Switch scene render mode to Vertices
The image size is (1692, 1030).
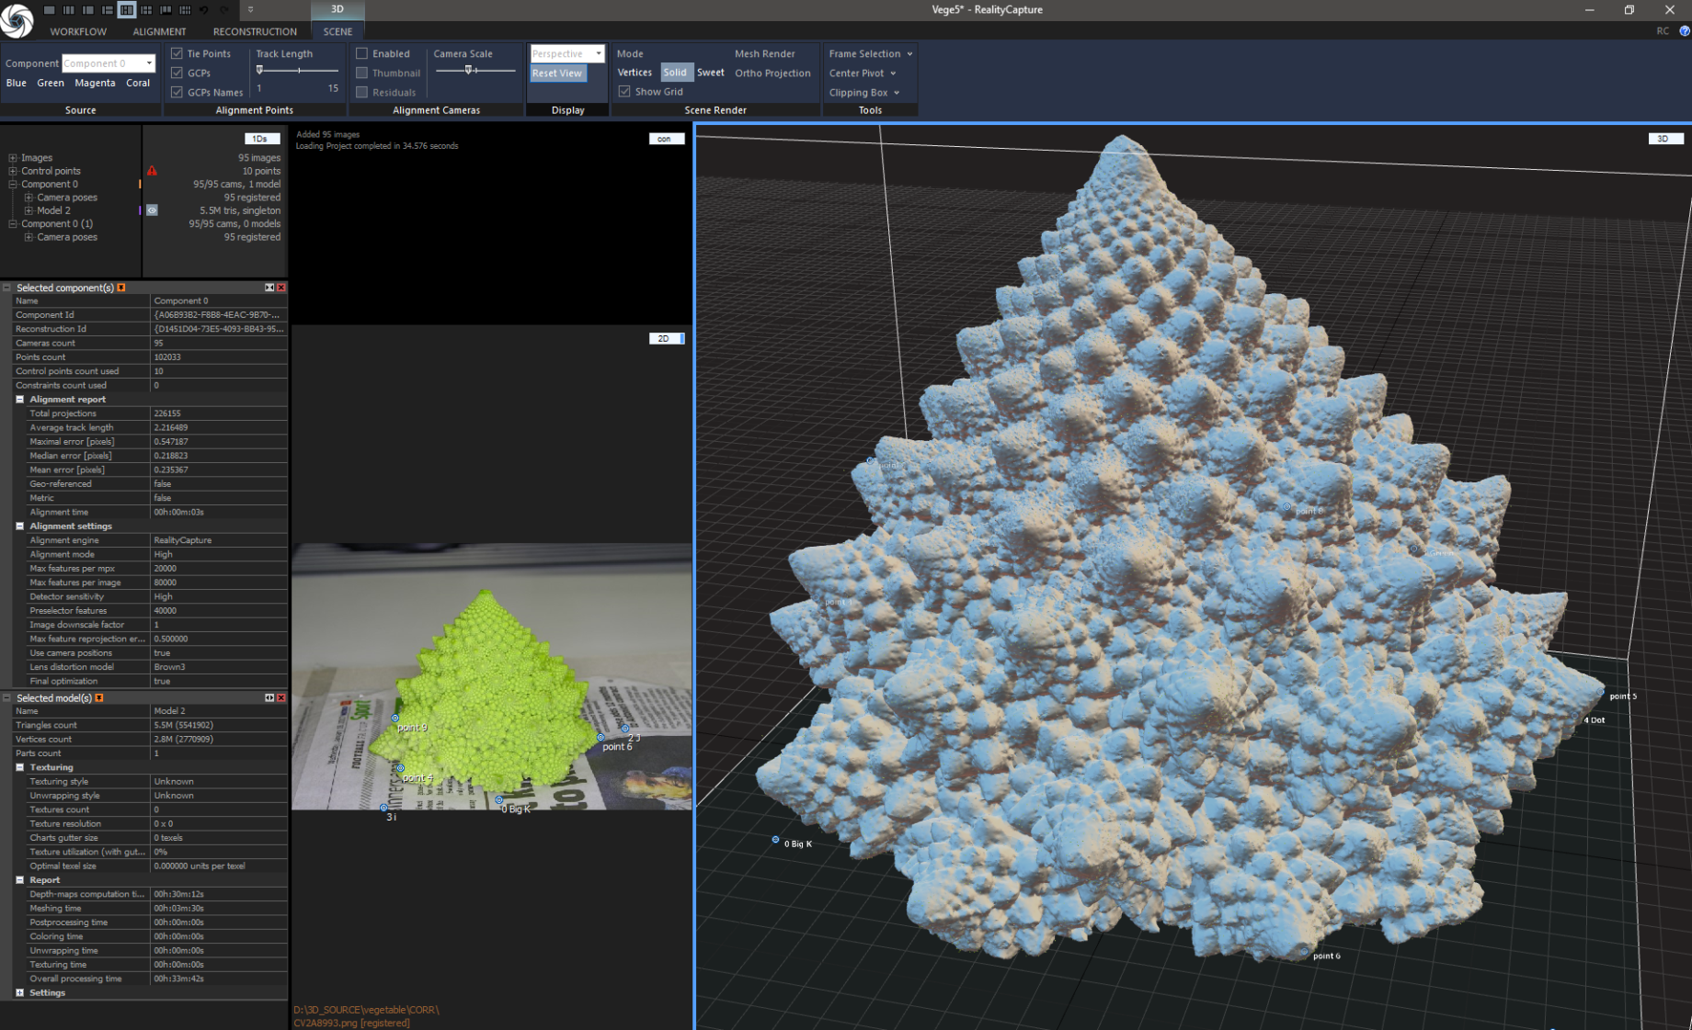tap(634, 73)
